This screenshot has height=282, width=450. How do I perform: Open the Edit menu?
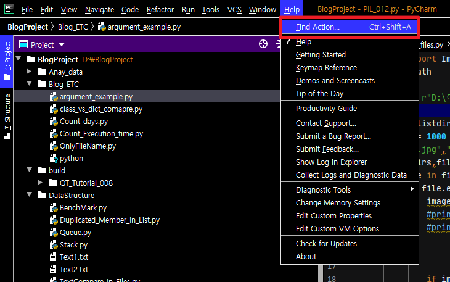tap(46, 10)
